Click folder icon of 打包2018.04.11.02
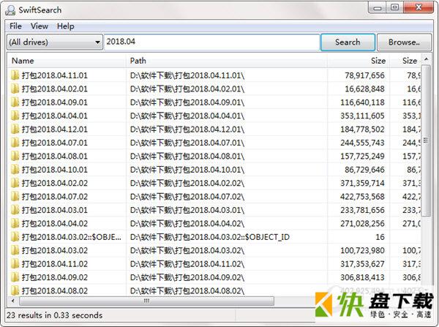The width and height of the screenshot is (439, 327). [15, 264]
